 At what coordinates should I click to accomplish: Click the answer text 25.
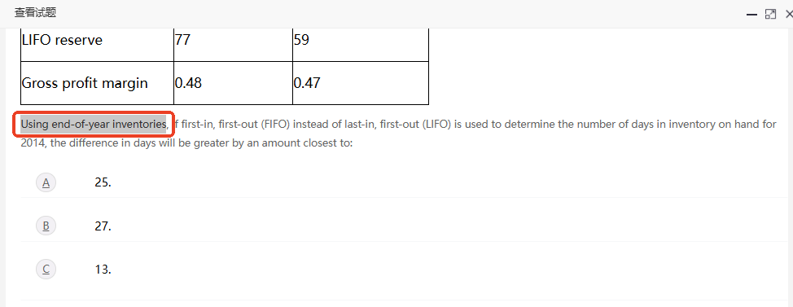pyautogui.click(x=103, y=182)
